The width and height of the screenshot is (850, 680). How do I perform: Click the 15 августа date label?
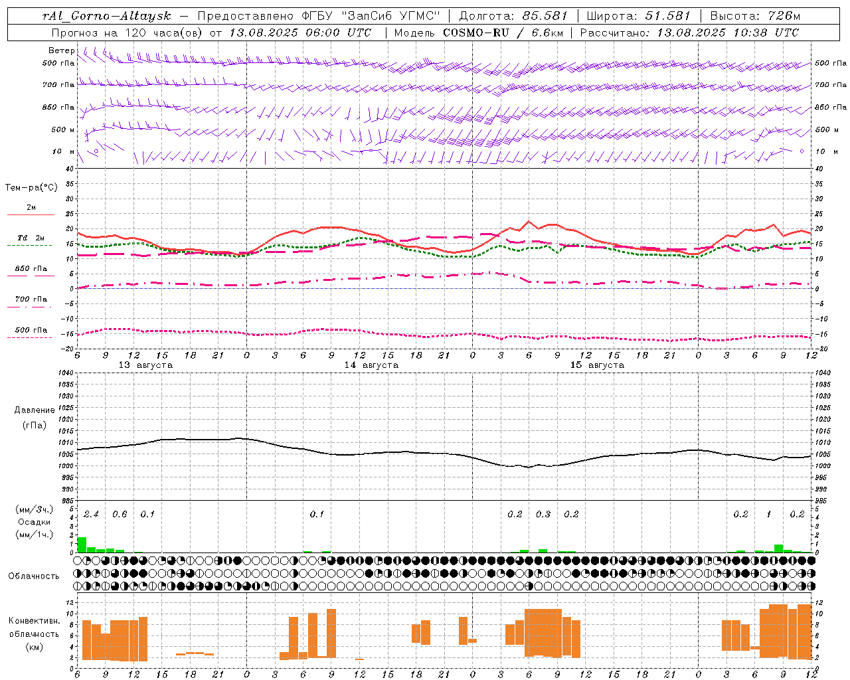tap(597, 365)
